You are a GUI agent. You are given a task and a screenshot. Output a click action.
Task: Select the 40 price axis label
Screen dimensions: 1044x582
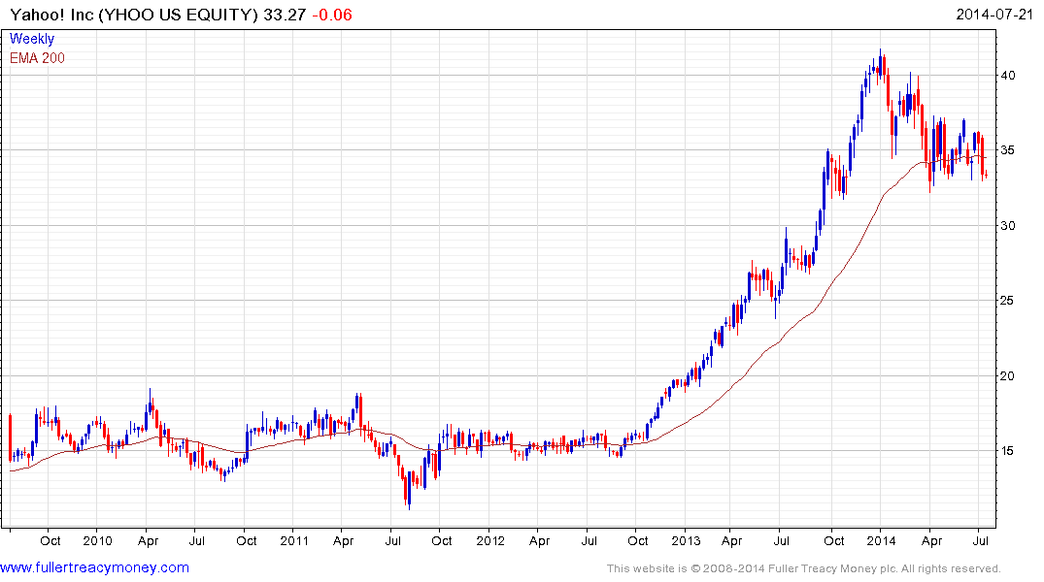1008,75
